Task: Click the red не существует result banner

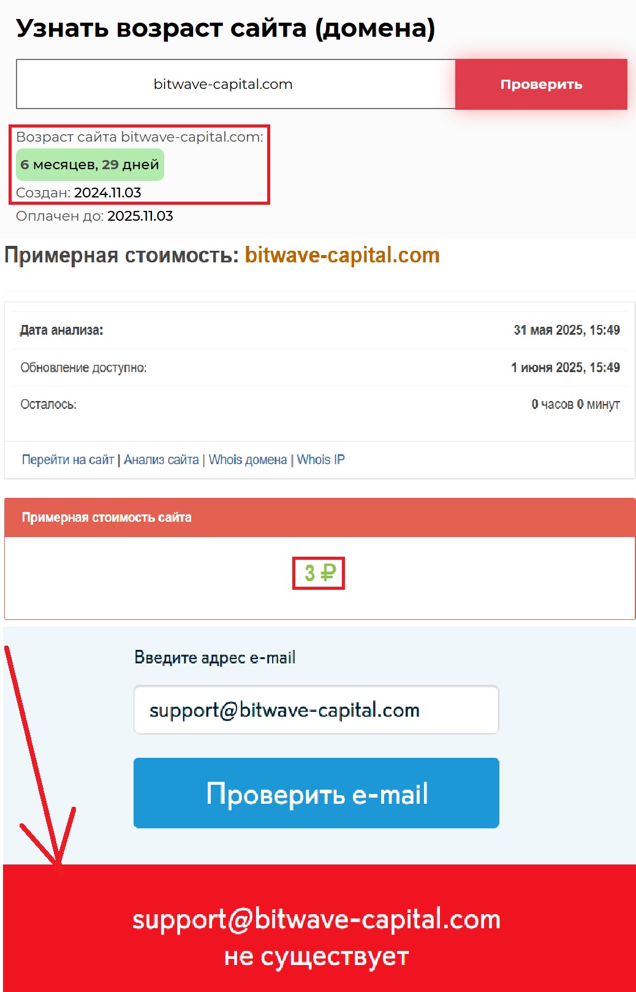Action: [x=319, y=928]
